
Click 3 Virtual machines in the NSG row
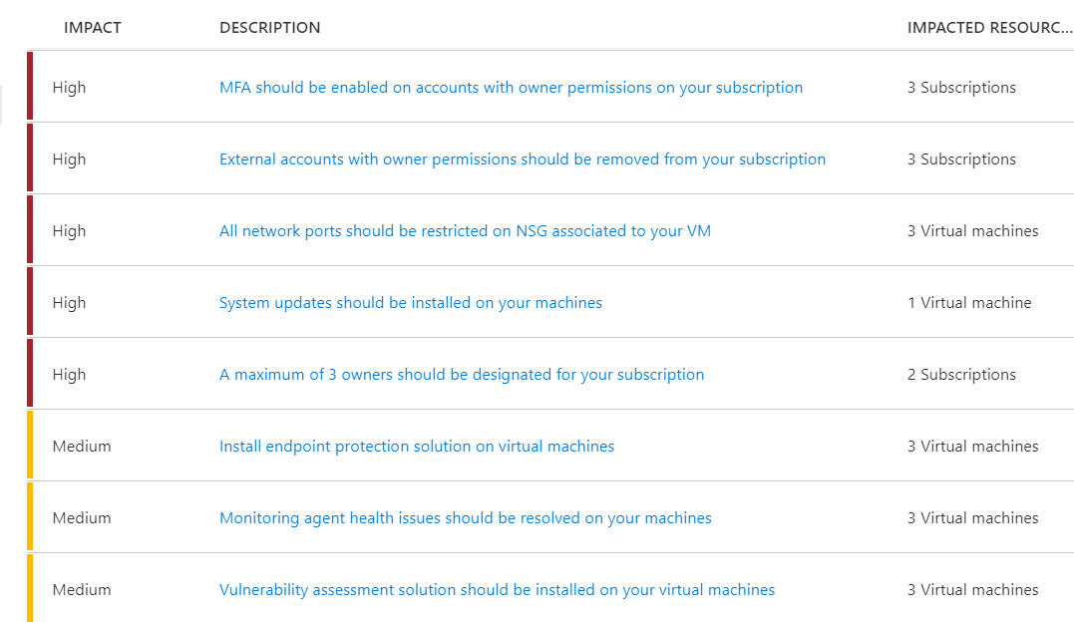(972, 231)
